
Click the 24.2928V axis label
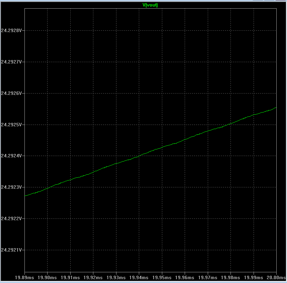11,30
